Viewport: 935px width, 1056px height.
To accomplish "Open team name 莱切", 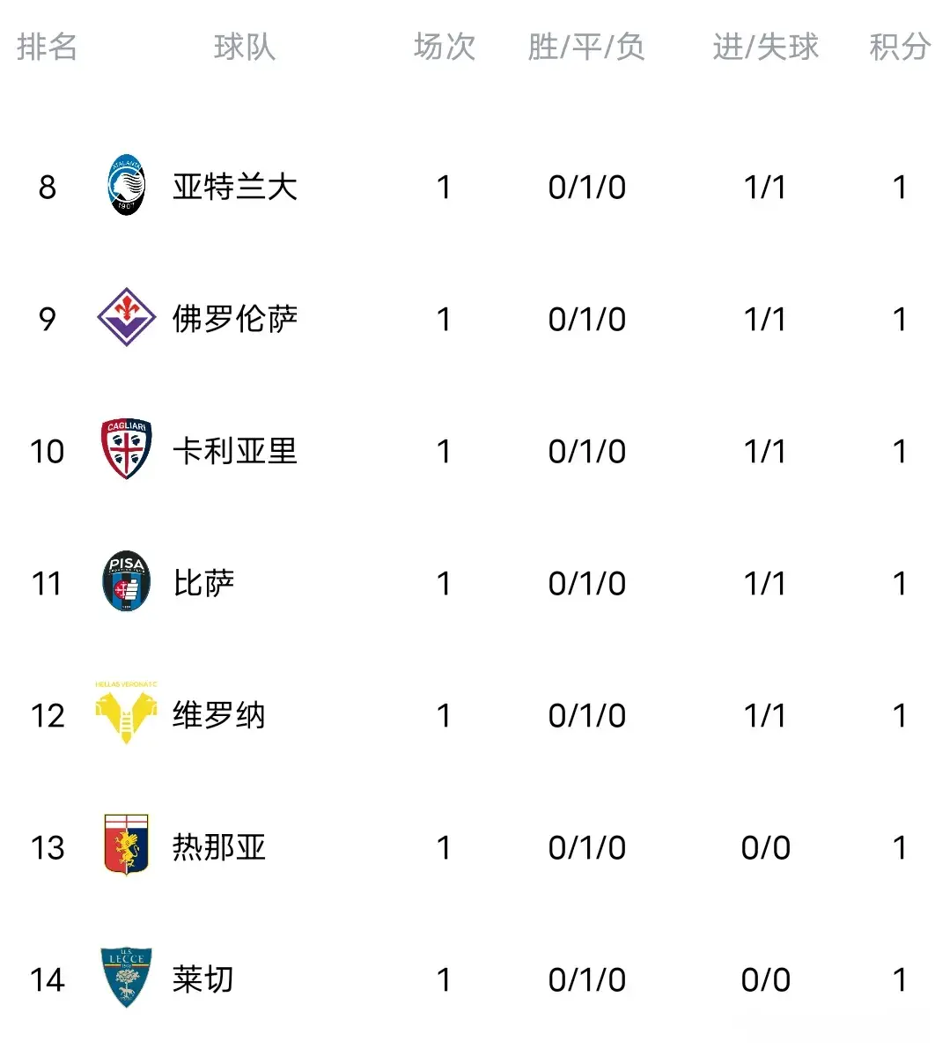I will coord(203,979).
